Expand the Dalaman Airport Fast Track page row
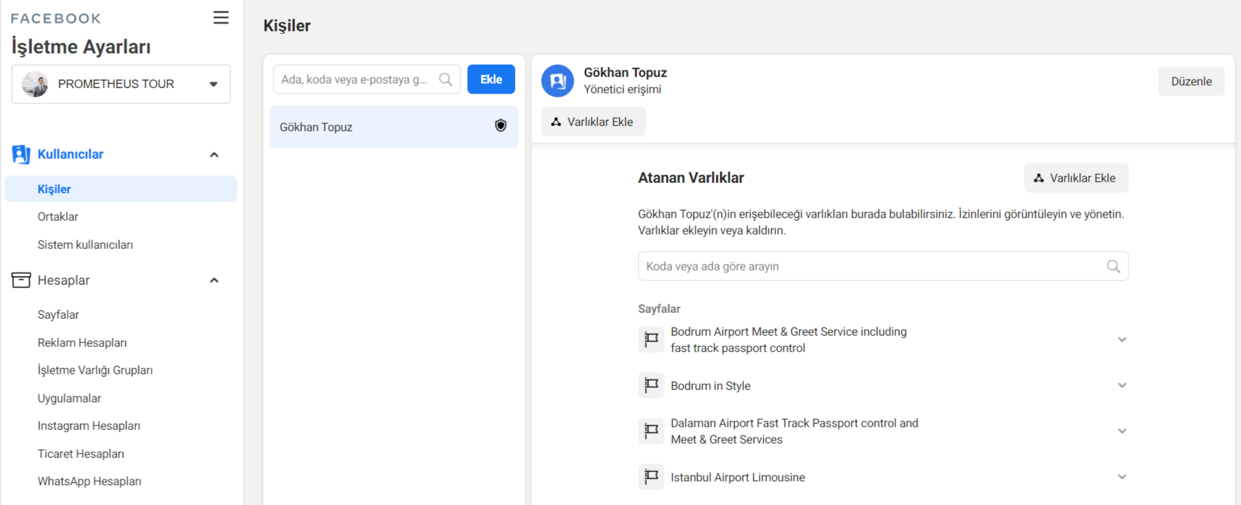 point(1122,431)
